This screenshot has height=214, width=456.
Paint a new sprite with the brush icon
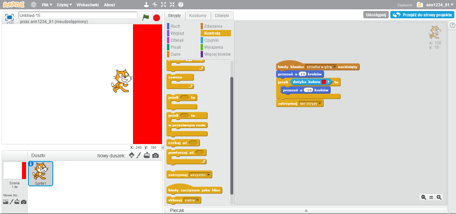(139, 155)
